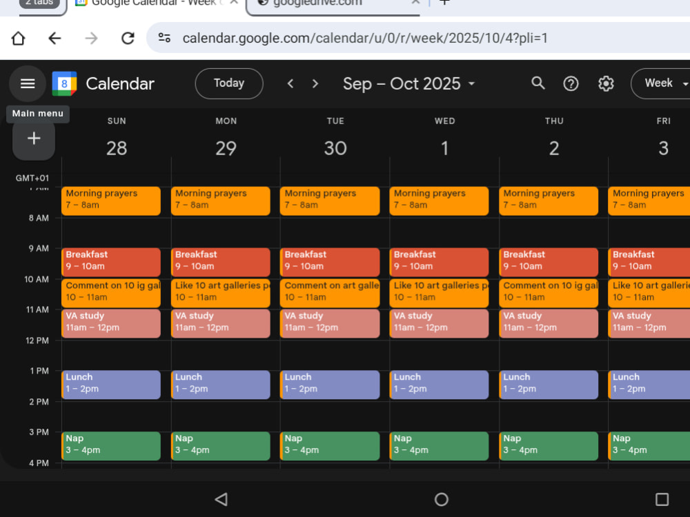Screen dimensions: 690x517
Task: Select Friday 3 date header
Action: (663, 148)
